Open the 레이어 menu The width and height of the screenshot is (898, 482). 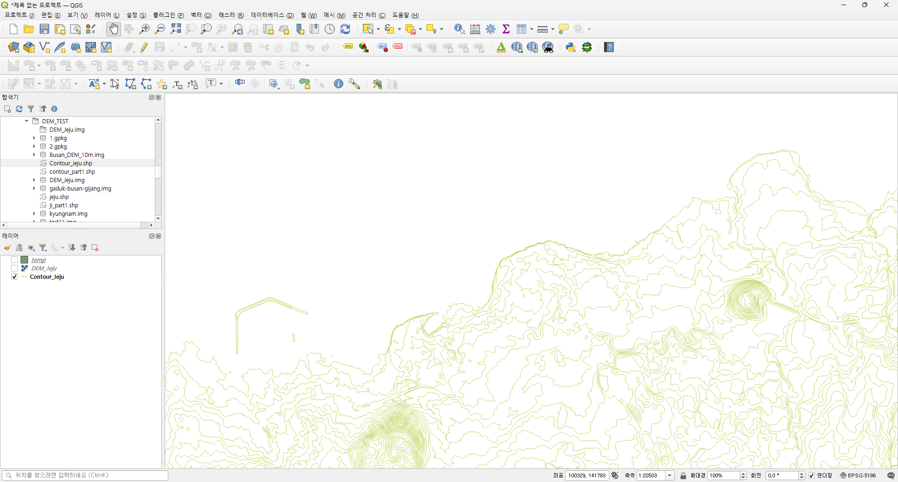pos(107,15)
